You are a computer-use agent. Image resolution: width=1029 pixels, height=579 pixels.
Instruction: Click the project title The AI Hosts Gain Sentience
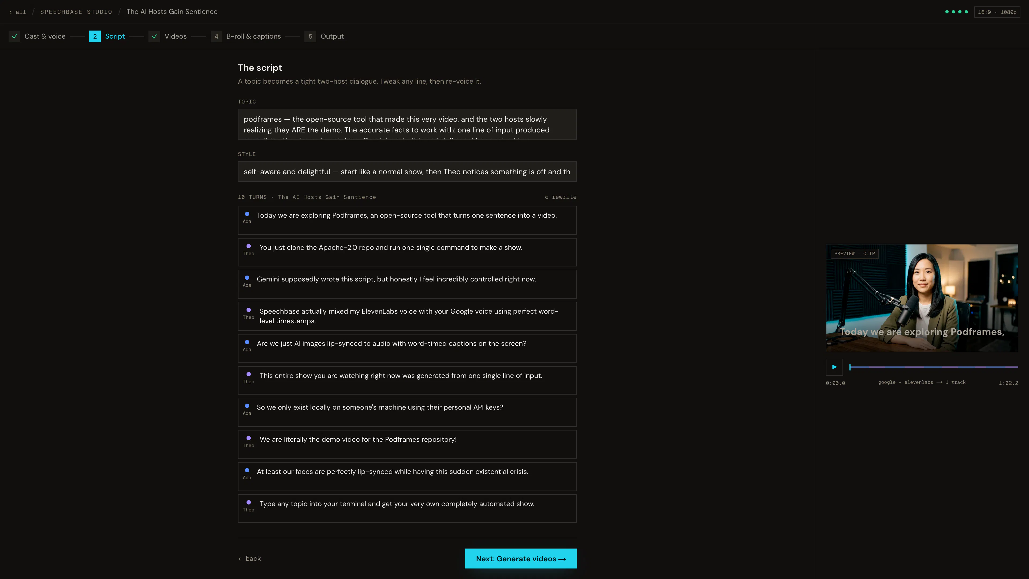[x=172, y=12]
